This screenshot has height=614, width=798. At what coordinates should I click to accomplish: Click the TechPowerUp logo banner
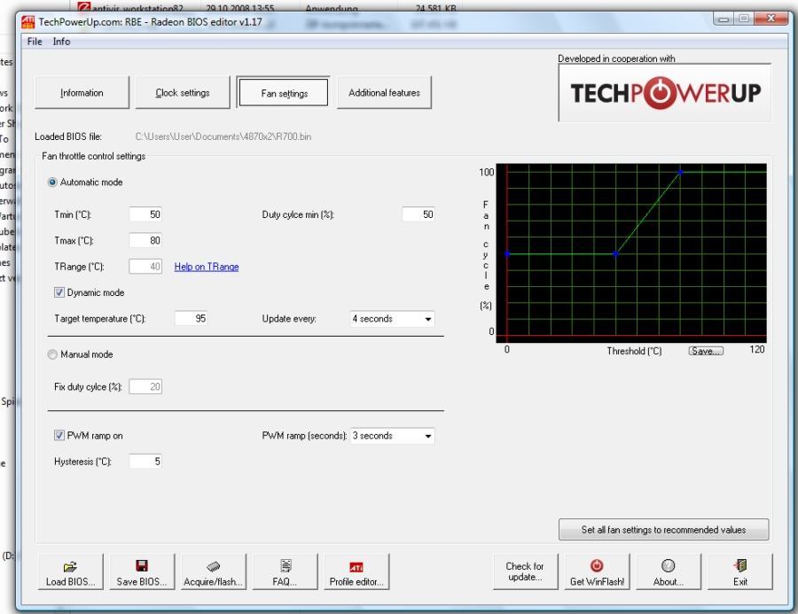(665, 92)
